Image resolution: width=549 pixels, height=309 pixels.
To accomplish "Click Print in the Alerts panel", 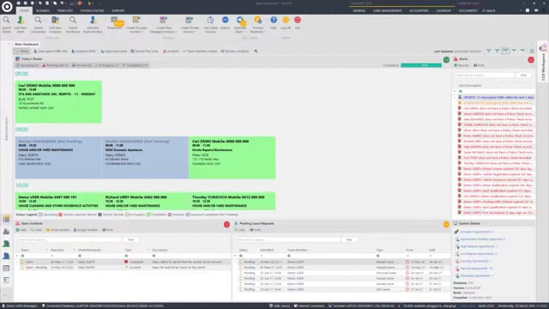I will pyautogui.click(x=479, y=65).
